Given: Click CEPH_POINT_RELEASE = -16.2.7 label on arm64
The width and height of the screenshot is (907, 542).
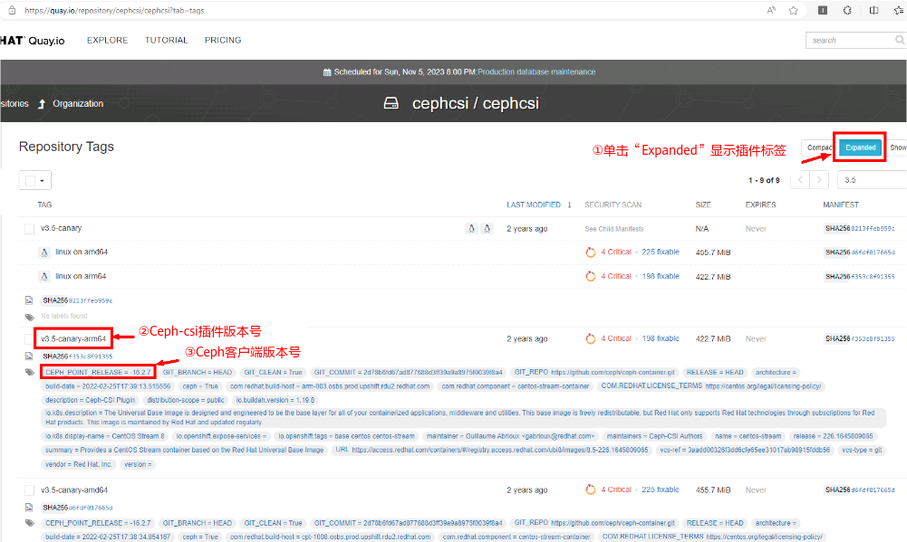Looking at the screenshot, I should tap(98, 373).
